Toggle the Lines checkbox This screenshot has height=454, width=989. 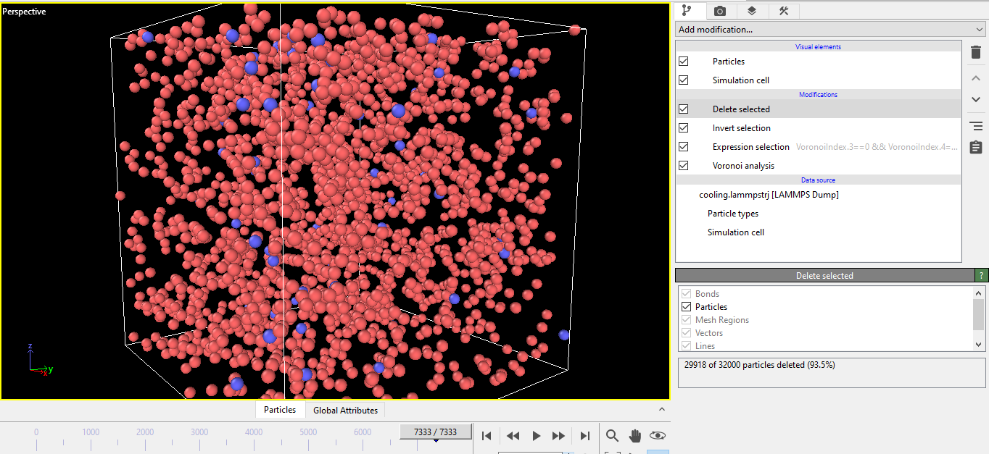[x=687, y=346]
